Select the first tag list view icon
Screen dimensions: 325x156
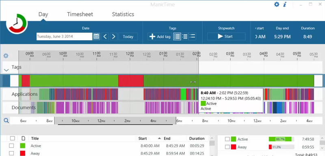[177, 37]
